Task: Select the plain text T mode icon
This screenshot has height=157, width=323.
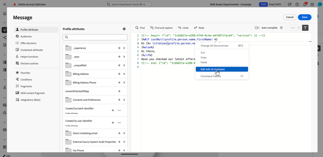Action: pyautogui.click(x=305, y=28)
